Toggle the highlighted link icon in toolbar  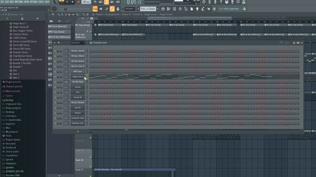point(112,9)
